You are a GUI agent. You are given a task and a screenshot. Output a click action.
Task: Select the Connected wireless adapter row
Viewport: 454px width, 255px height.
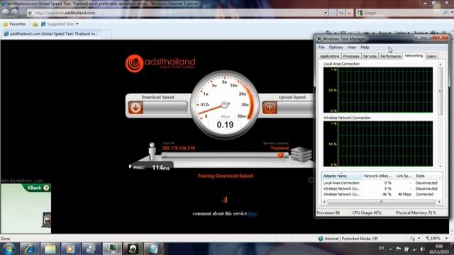382,194
